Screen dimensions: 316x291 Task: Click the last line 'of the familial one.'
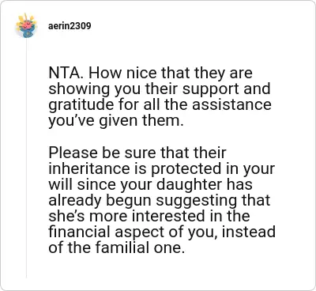(x=116, y=248)
